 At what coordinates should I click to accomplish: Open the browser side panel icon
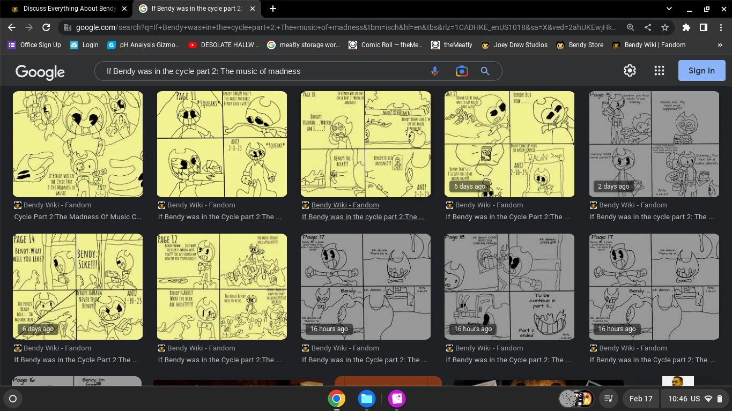[x=704, y=27]
